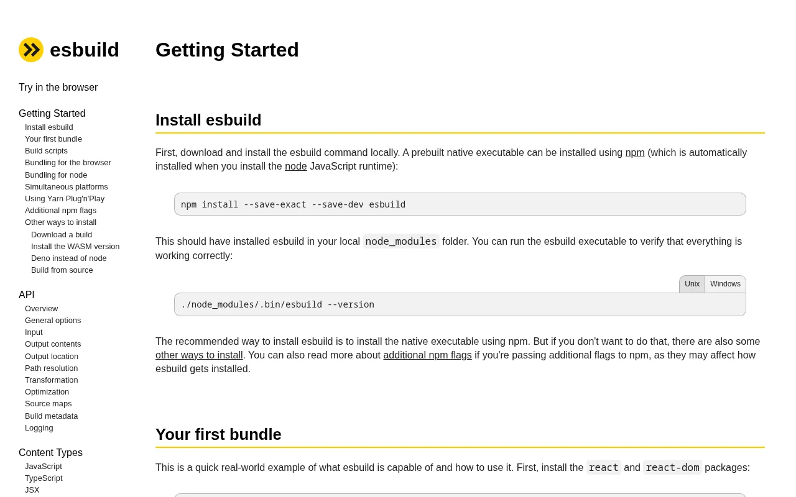
Task: Open the API section heading link
Action: 27,295
